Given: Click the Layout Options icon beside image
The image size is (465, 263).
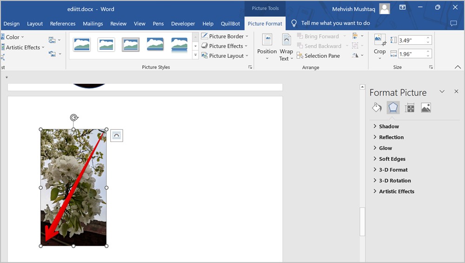Looking at the screenshot, I should pyautogui.click(x=116, y=135).
